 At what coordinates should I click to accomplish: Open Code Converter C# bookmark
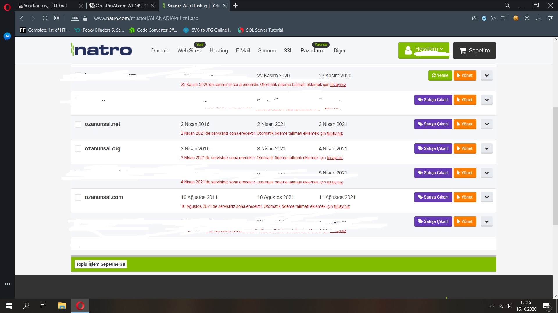pyautogui.click(x=153, y=30)
